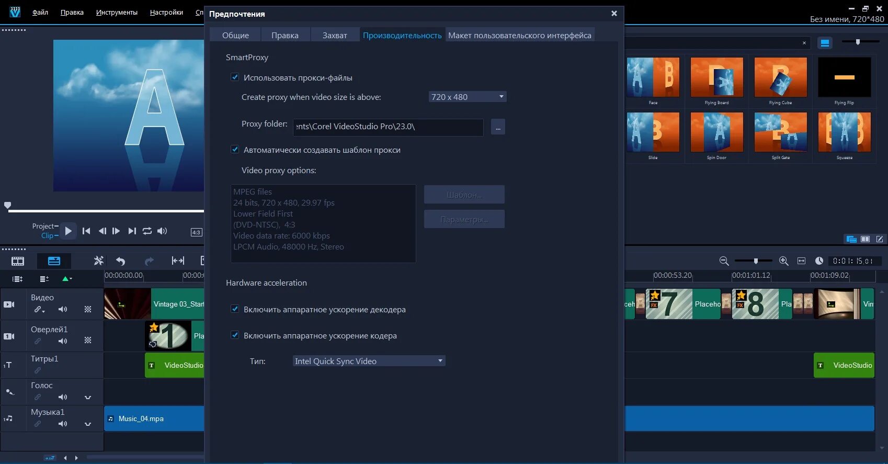Click the Redo arrow icon
888x464 pixels.
coord(149,261)
